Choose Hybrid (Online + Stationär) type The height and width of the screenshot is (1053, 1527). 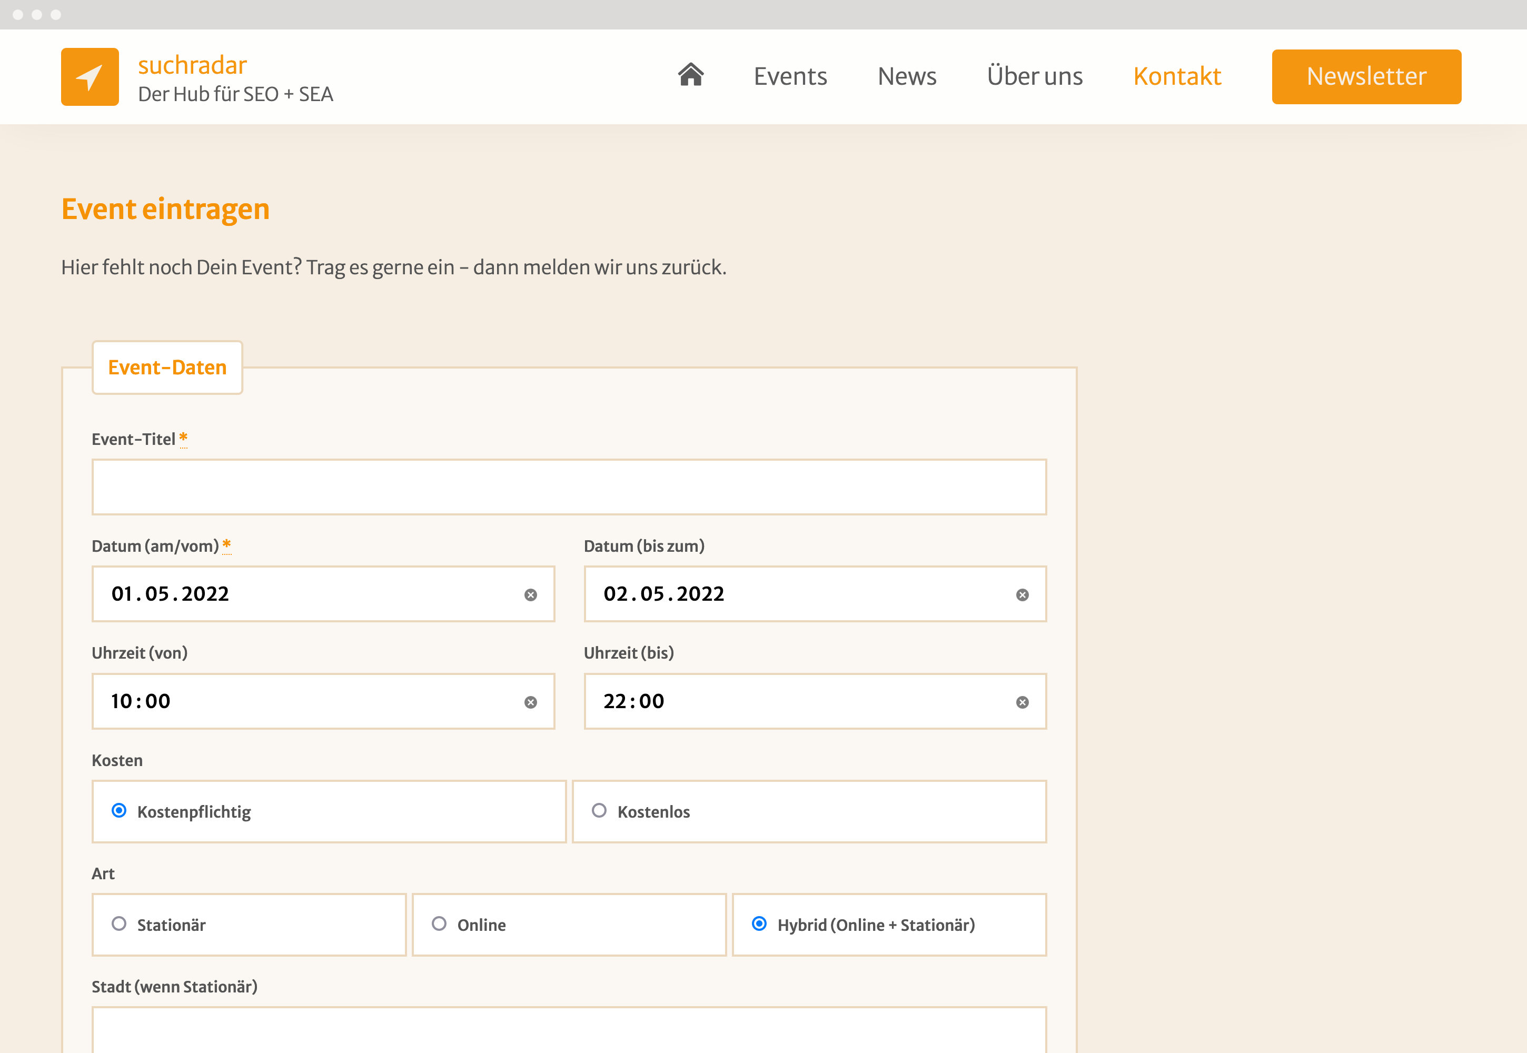(759, 923)
